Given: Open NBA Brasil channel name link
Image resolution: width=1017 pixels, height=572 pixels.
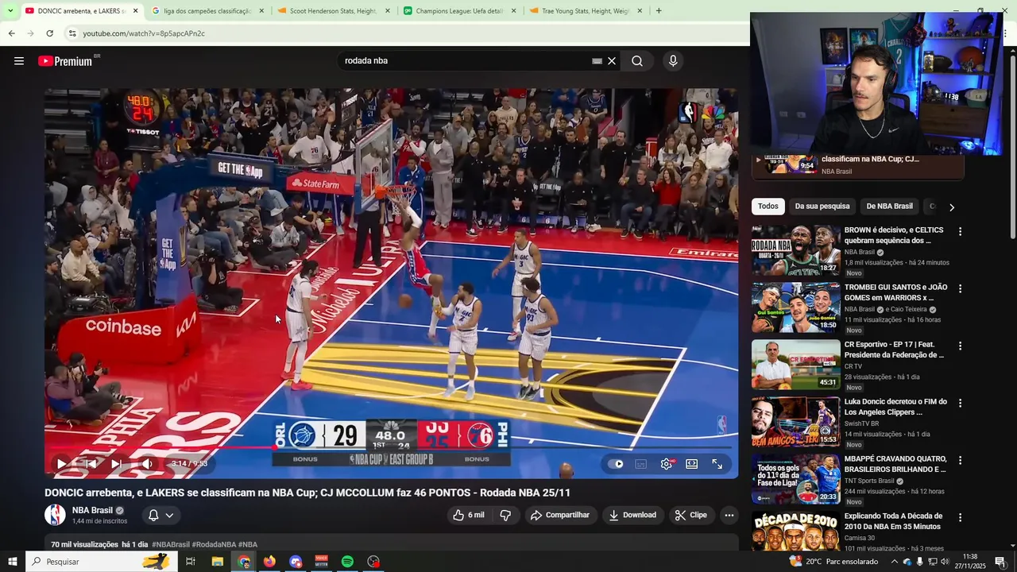Looking at the screenshot, I should (92, 510).
